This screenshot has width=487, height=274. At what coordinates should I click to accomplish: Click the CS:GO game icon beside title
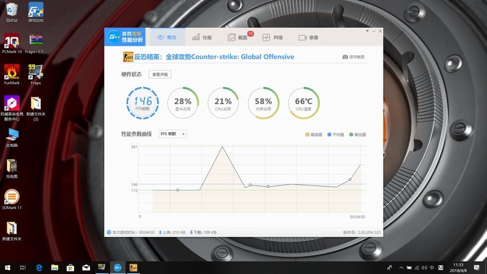(x=128, y=57)
